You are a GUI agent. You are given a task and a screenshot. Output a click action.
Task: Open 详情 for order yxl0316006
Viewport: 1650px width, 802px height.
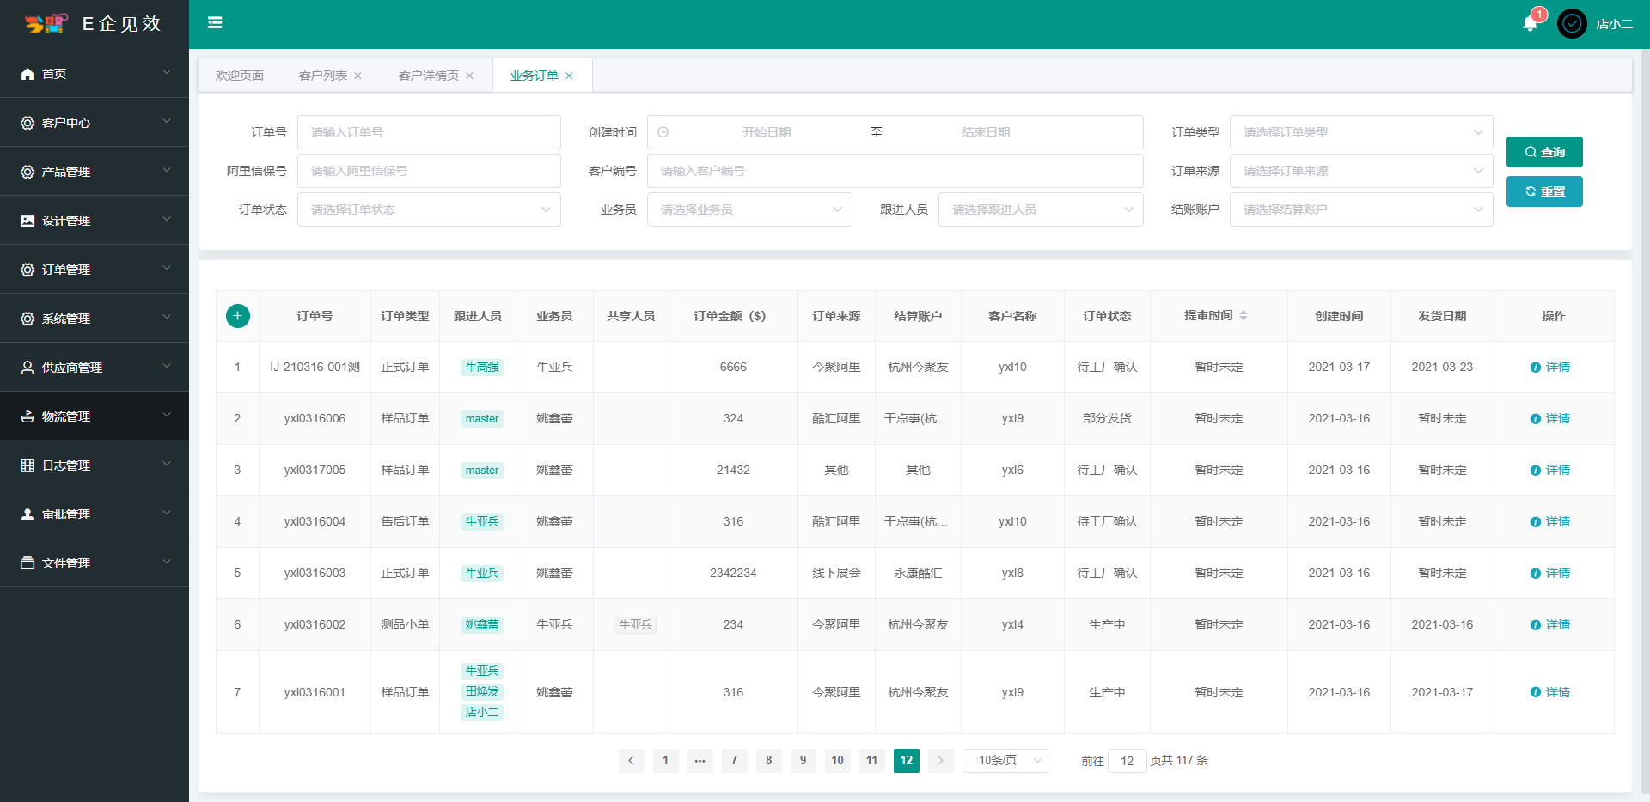(x=1550, y=419)
